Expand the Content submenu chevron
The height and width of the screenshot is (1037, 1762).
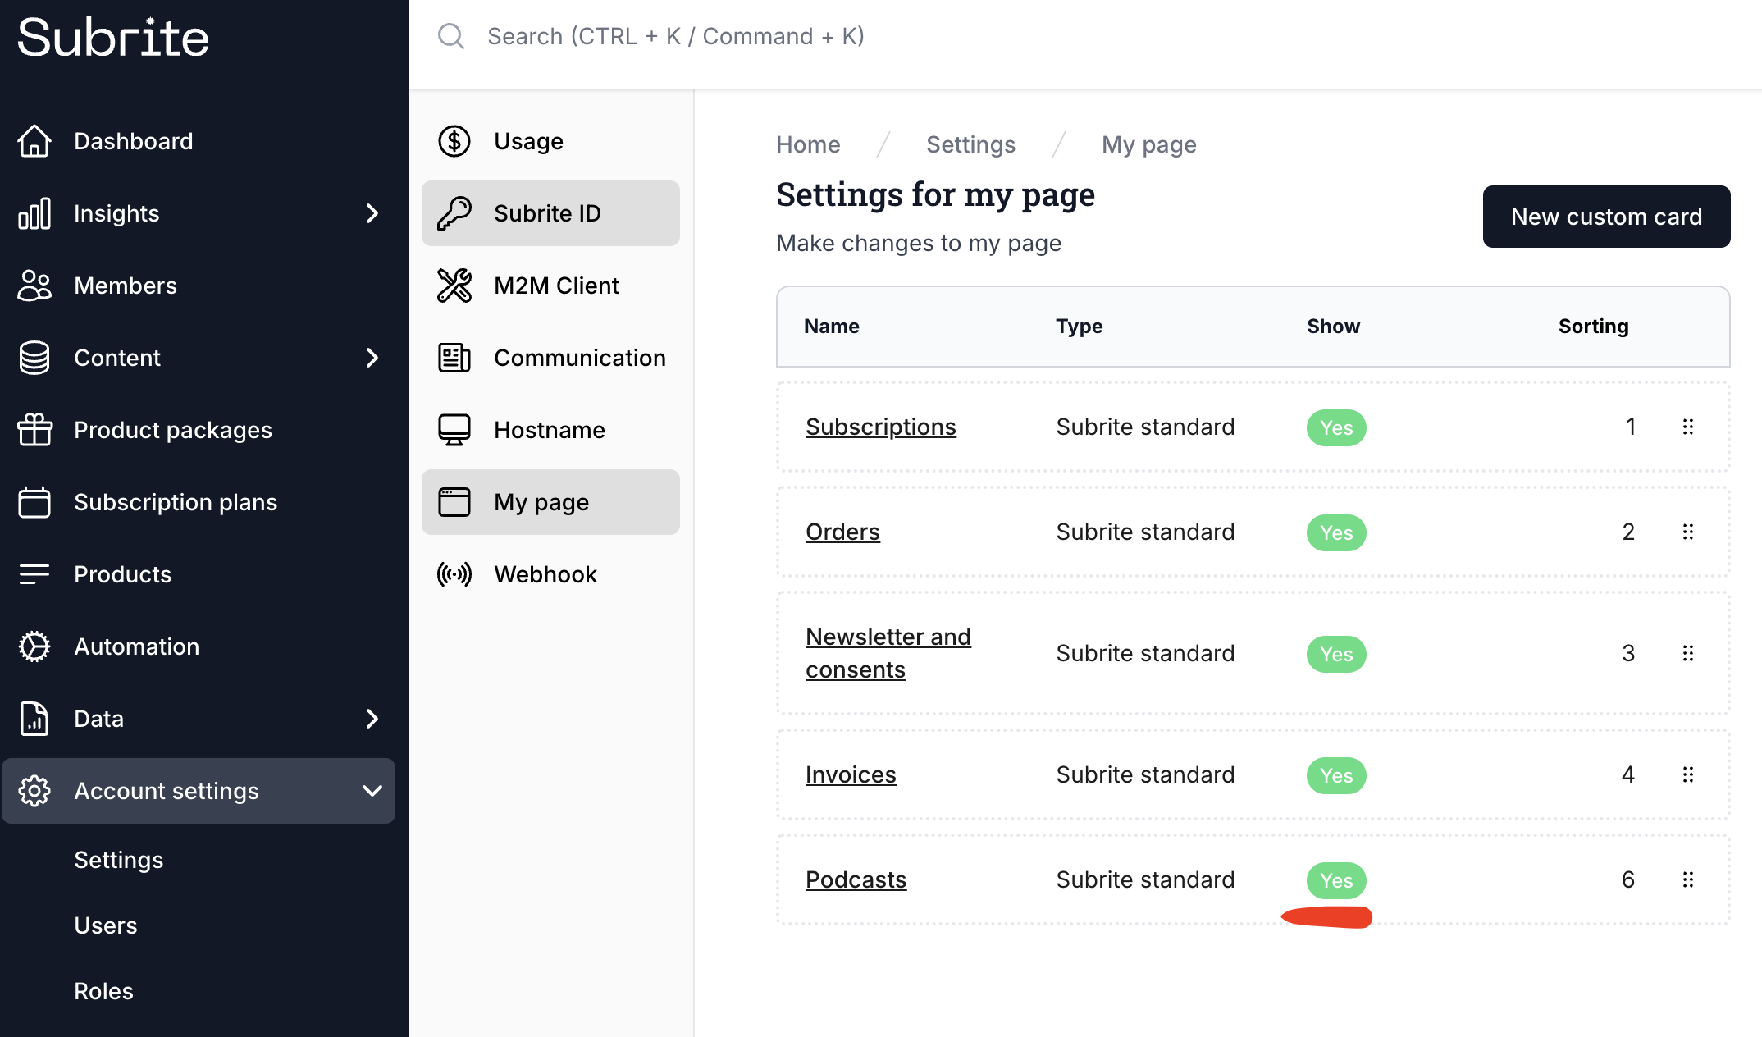372,358
